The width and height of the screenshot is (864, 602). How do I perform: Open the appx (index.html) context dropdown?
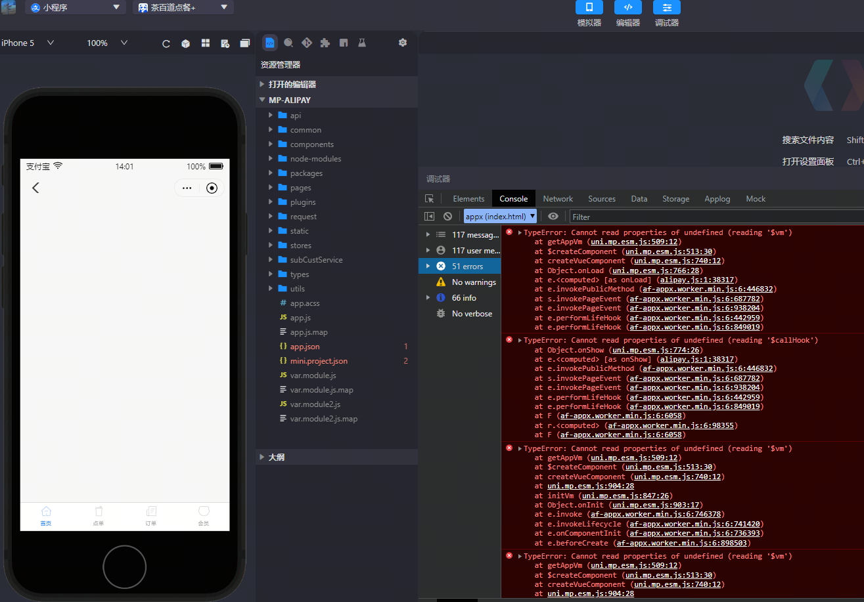coord(501,216)
